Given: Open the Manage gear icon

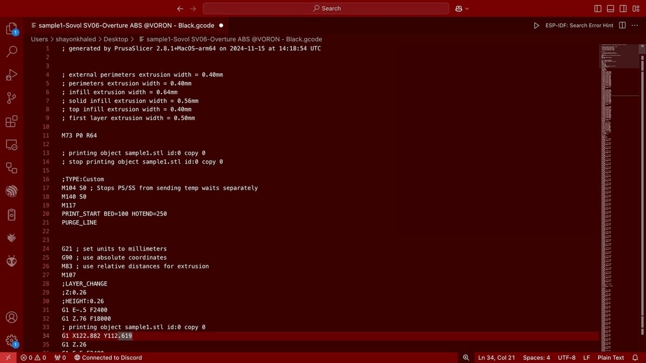Looking at the screenshot, I should coord(11,340).
